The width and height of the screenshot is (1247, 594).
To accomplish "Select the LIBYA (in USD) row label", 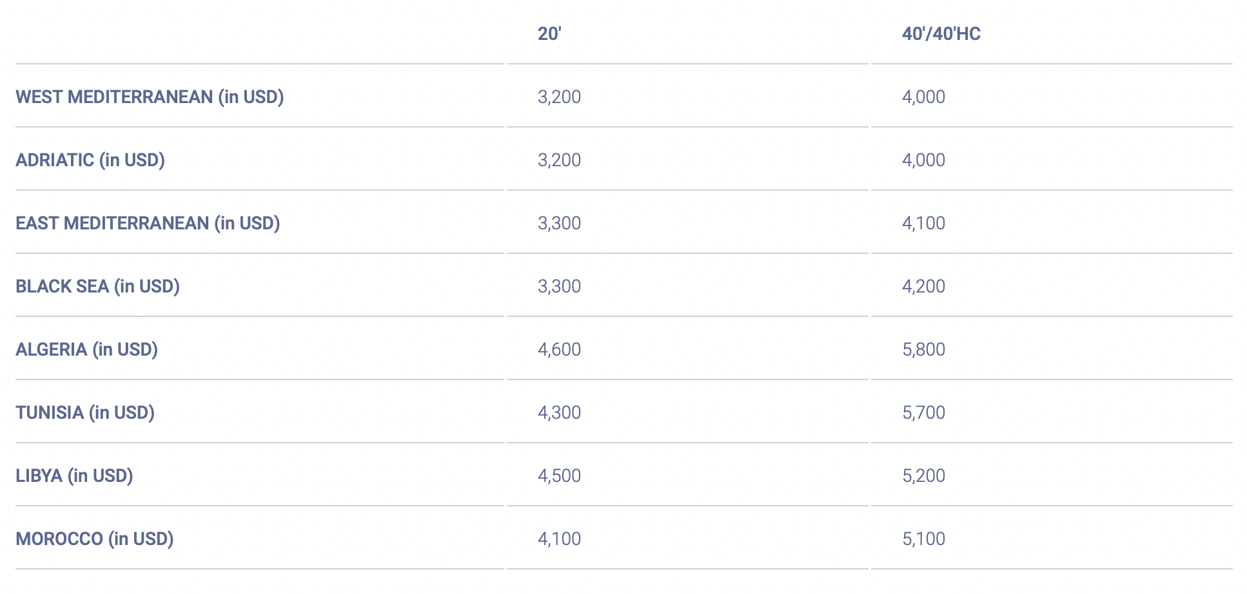I will click(74, 475).
